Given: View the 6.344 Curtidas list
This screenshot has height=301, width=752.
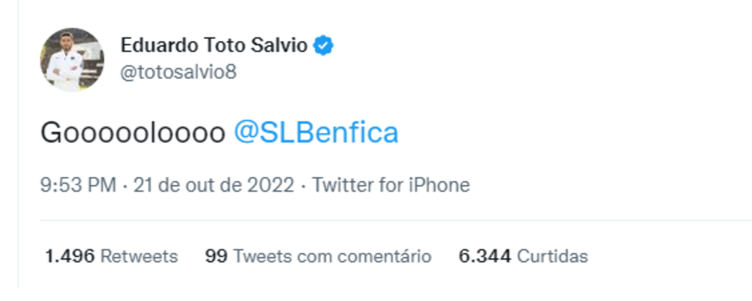Looking at the screenshot, I should pos(523,256).
